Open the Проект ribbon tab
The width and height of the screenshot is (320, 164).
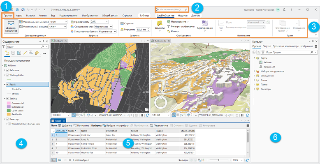click(8, 15)
